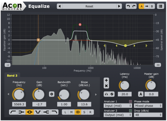167x121 pixels.
Task: Redo the last change
Action: pyautogui.click(x=134, y=6)
